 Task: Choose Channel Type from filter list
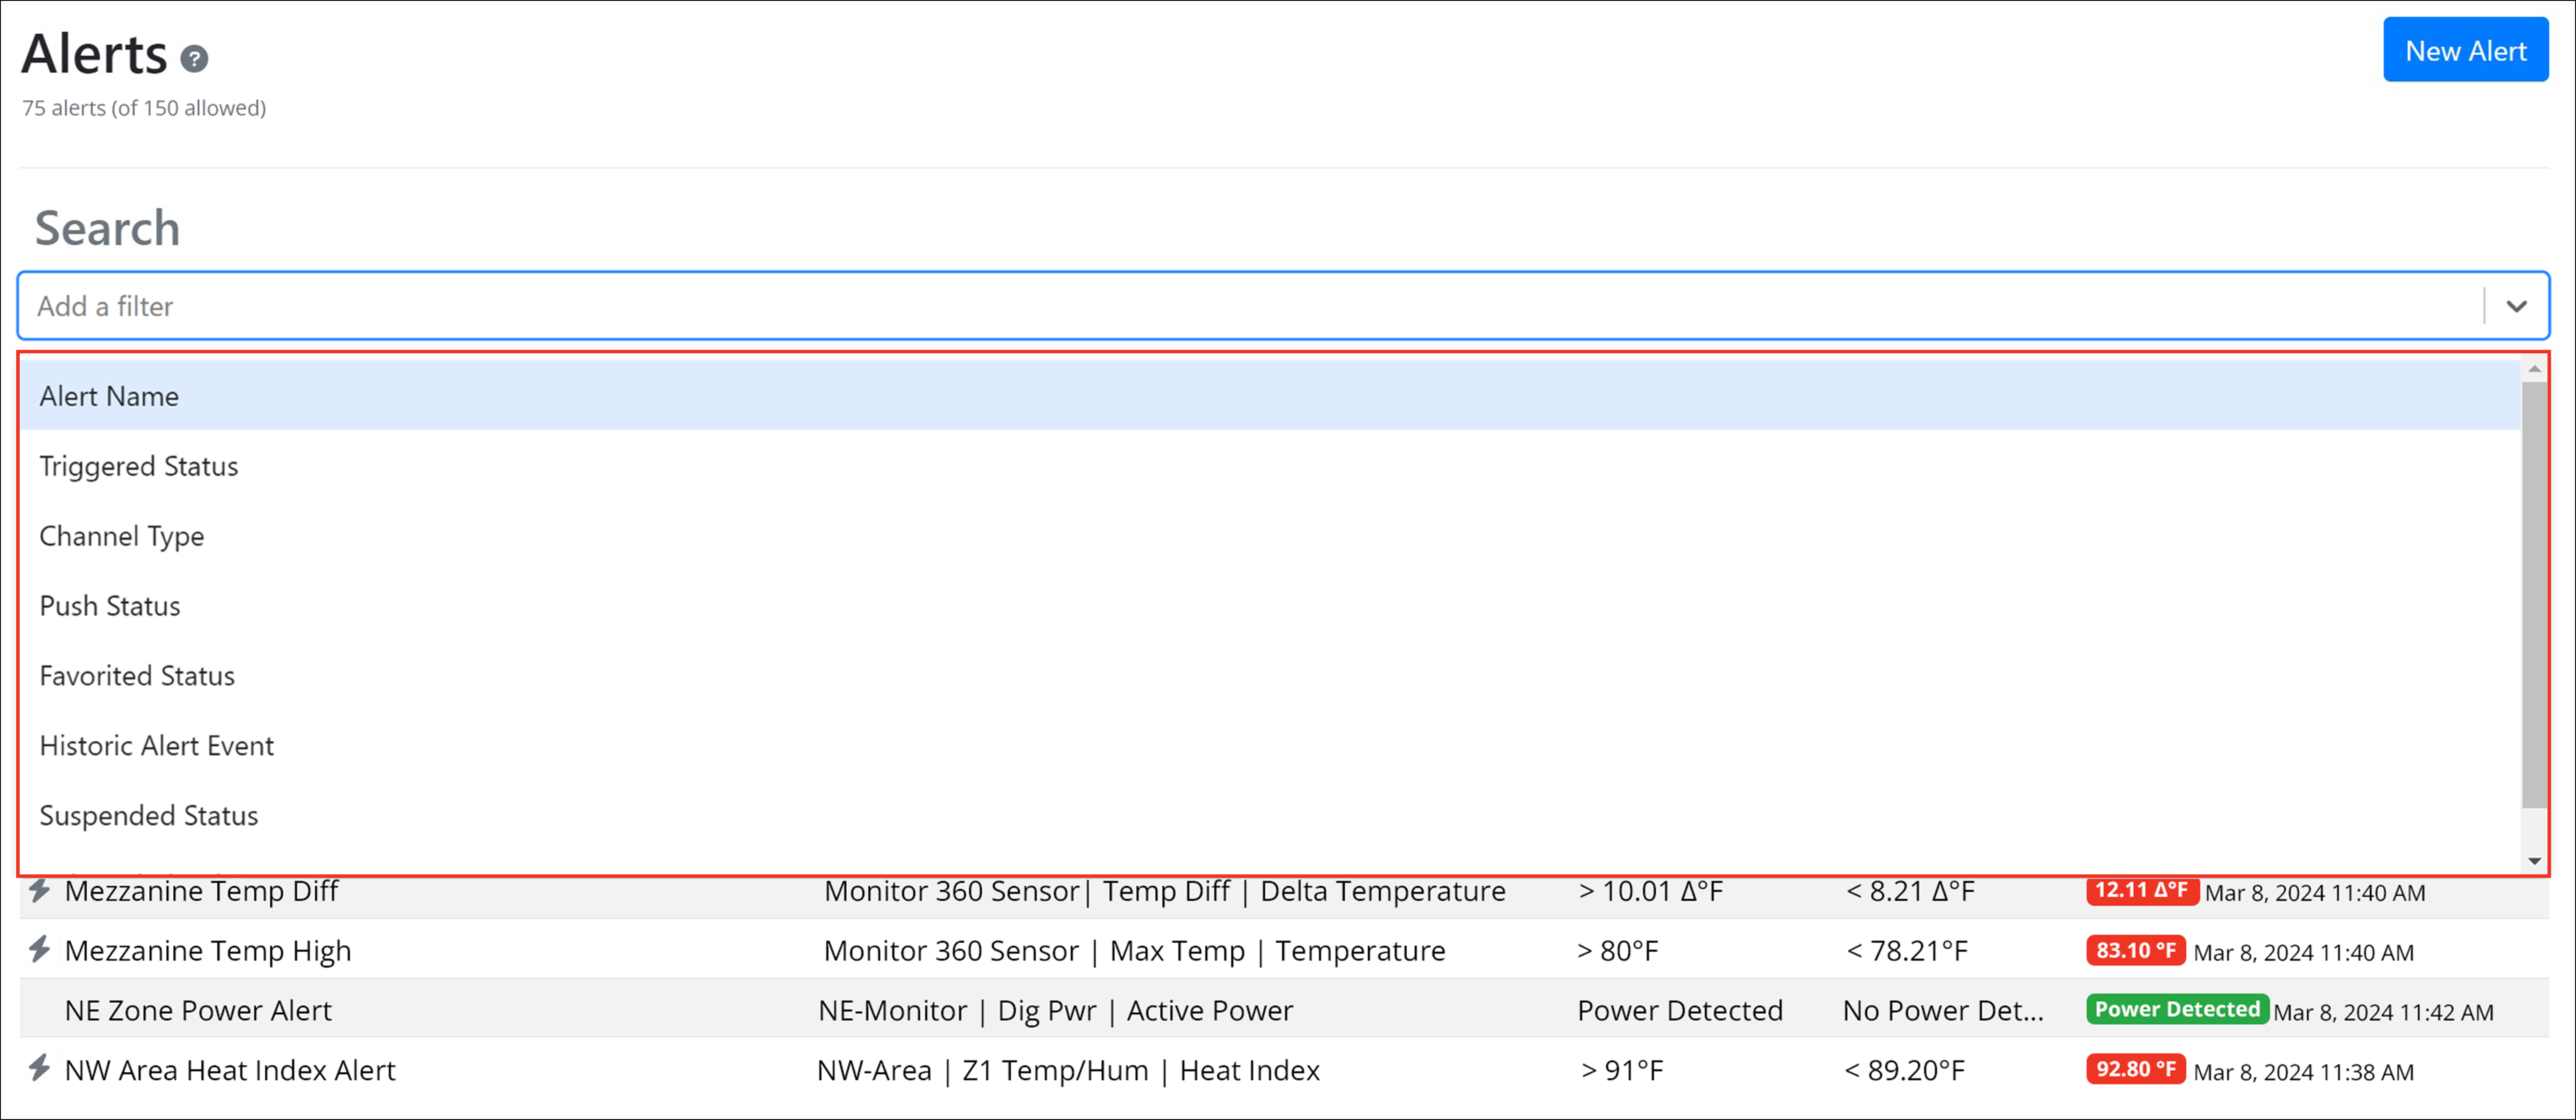point(122,536)
